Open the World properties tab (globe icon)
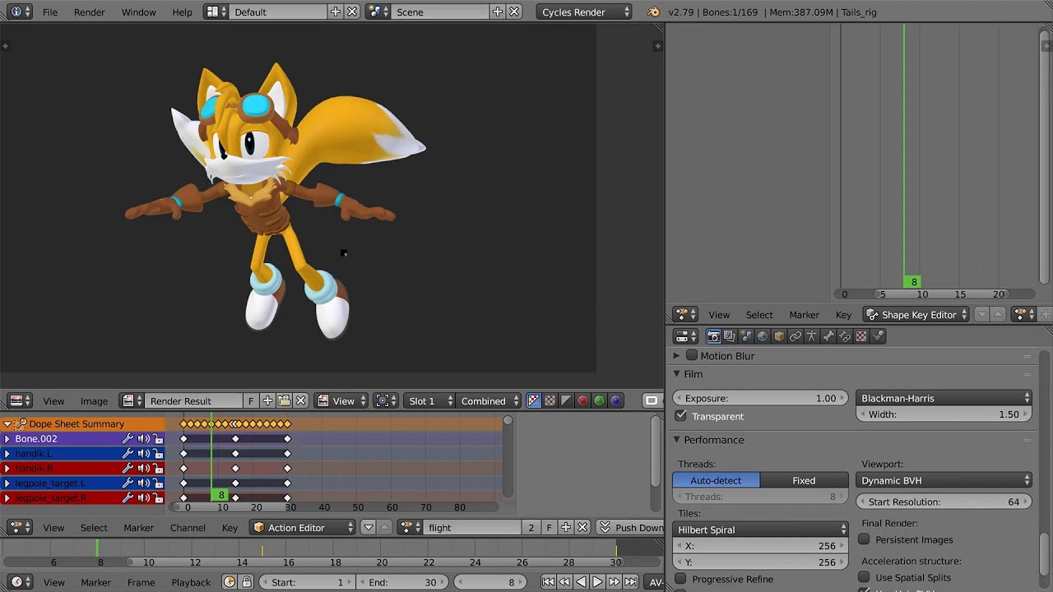 click(763, 336)
